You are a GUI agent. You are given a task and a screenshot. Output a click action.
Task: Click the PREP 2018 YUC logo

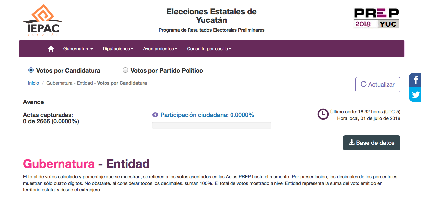point(376,18)
